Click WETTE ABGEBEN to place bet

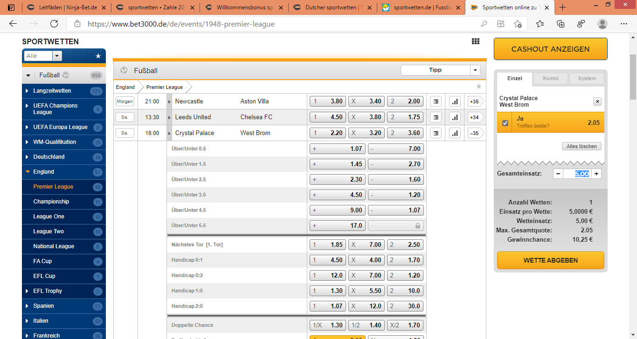coord(550,260)
